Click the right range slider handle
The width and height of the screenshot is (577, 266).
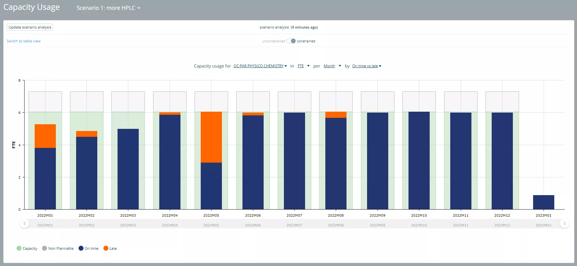point(564,224)
